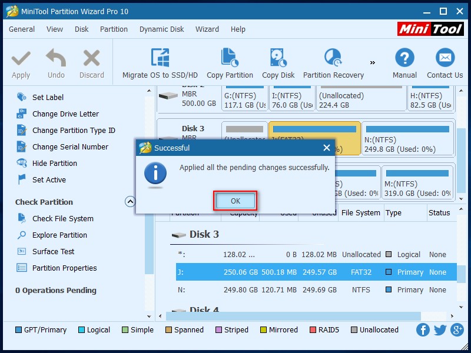Open the Partition menu
471x353 pixels.
coord(114,29)
